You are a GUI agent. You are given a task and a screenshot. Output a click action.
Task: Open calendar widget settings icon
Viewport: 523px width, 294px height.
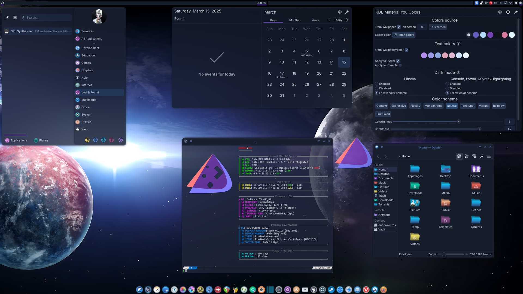click(340, 12)
